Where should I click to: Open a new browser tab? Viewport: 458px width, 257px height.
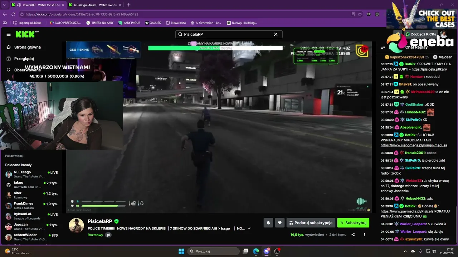point(128,5)
